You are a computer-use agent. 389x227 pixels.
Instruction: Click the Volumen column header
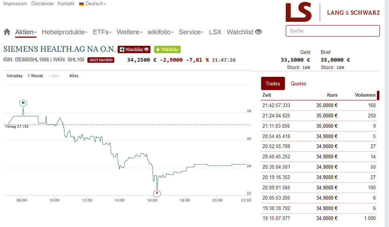click(x=365, y=95)
